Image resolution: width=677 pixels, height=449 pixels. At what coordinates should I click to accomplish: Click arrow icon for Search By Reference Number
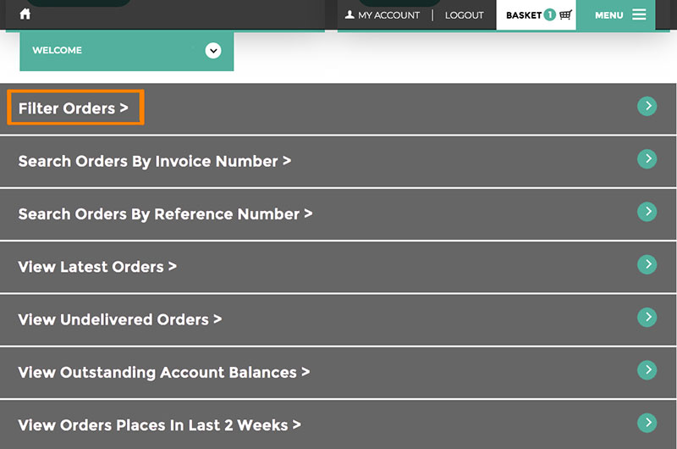tap(647, 211)
